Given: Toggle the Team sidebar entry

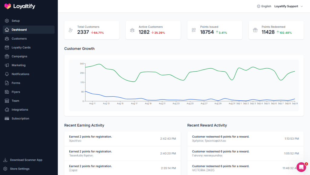Looking at the screenshot, I should (15, 101).
